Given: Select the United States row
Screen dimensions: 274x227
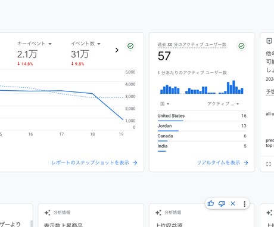Looking at the screenshot, I should tap(202, 116).
